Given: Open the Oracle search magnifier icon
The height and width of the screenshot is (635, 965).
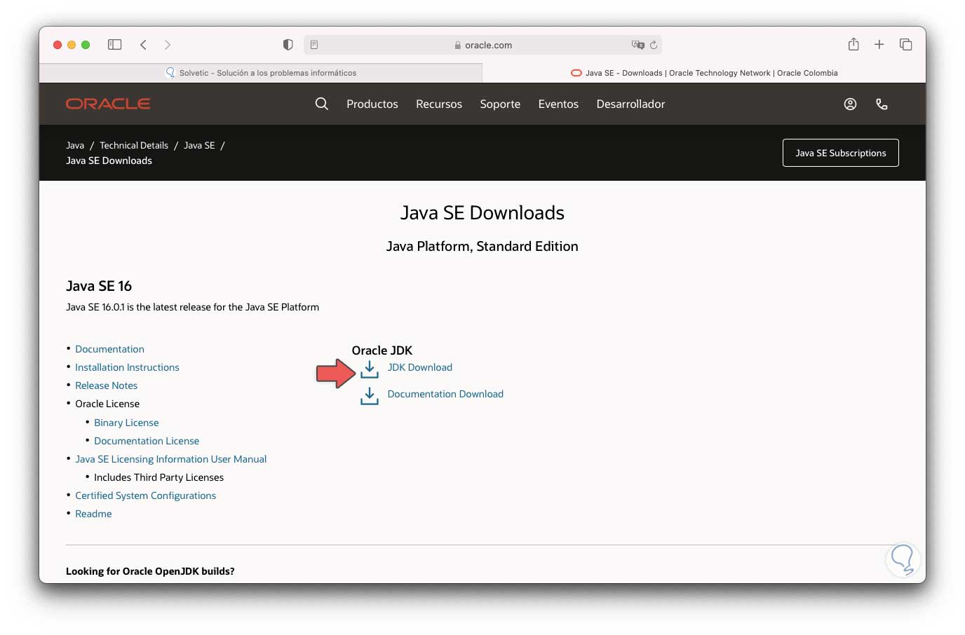Looking at the screenshot, I should click(322, 104).
